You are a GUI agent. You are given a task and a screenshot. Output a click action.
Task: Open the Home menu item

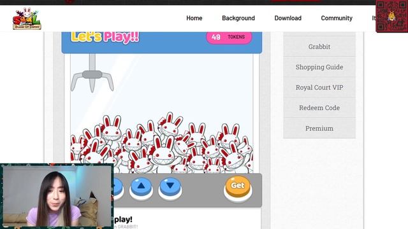(194, 18)
